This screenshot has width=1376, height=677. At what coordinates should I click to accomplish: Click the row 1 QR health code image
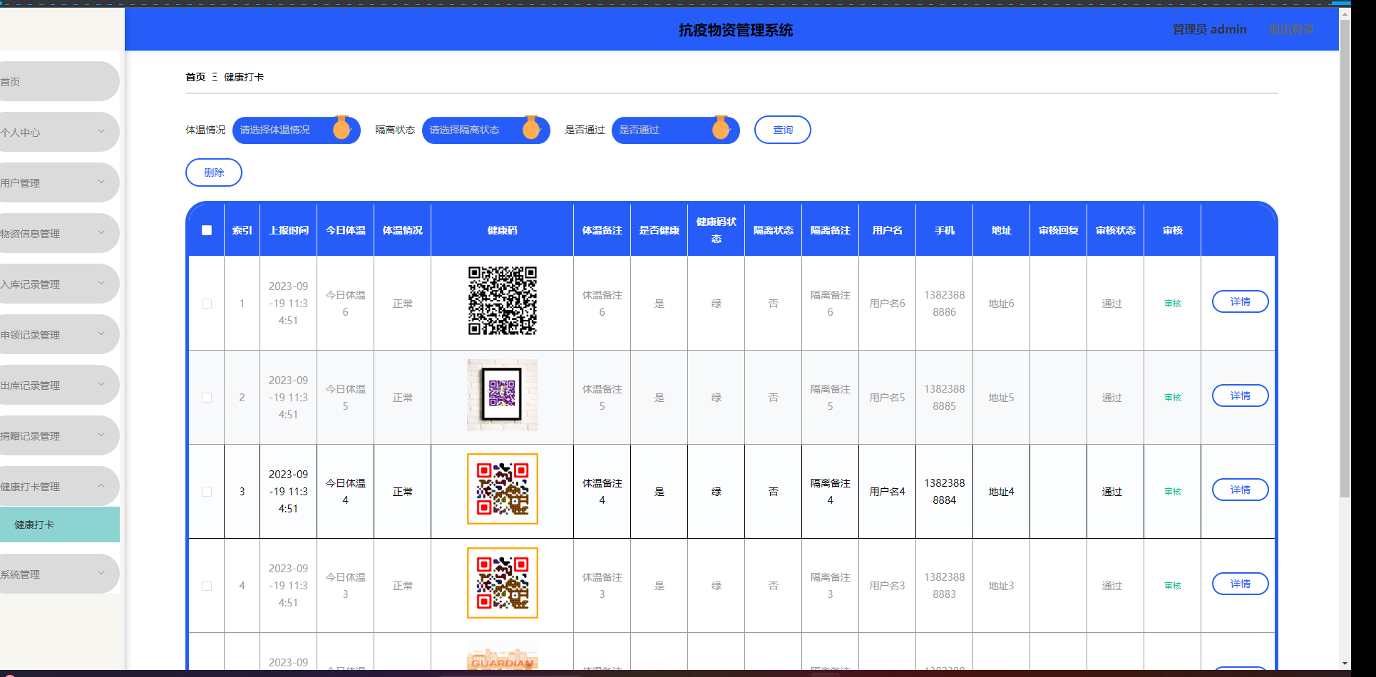point(502,301)
